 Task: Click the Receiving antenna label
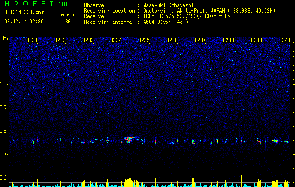(x=108, y=22)
